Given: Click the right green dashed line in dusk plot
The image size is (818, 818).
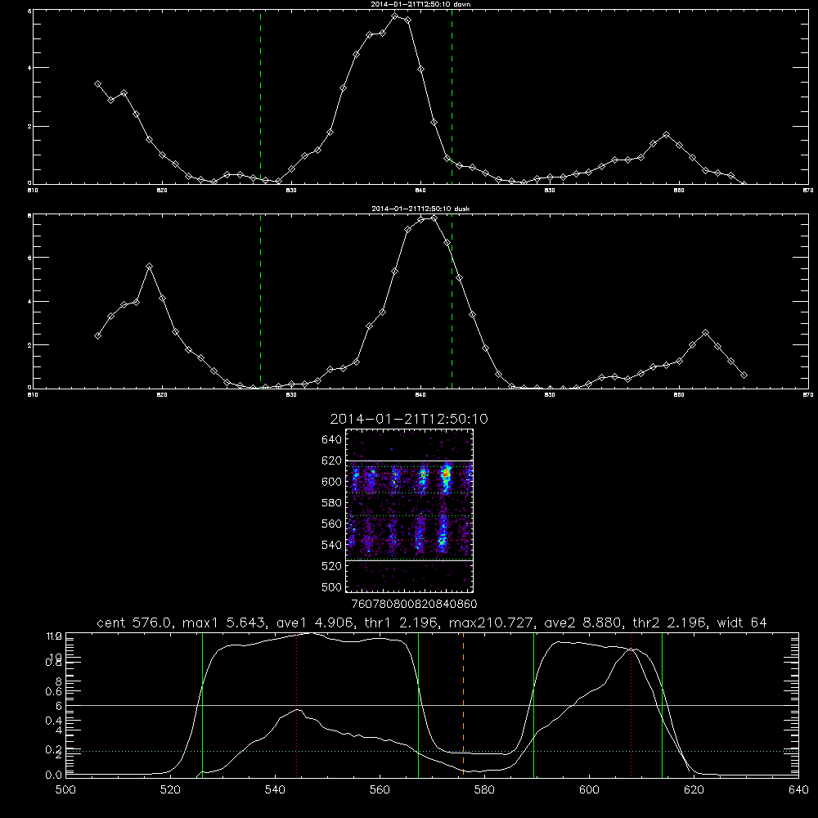Looking at the screenshot, I should pyautogui.click(x=452, y=301).
